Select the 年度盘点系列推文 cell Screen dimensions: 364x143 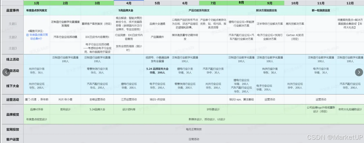[36, 11]
